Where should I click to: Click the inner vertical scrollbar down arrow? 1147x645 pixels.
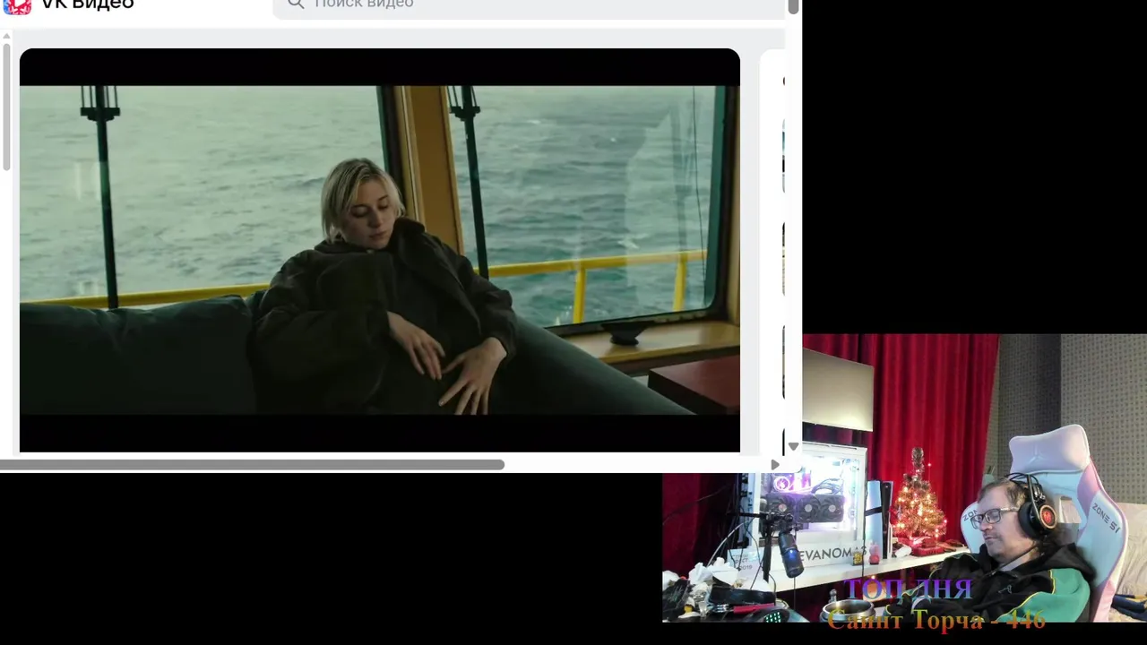point(793,446)
